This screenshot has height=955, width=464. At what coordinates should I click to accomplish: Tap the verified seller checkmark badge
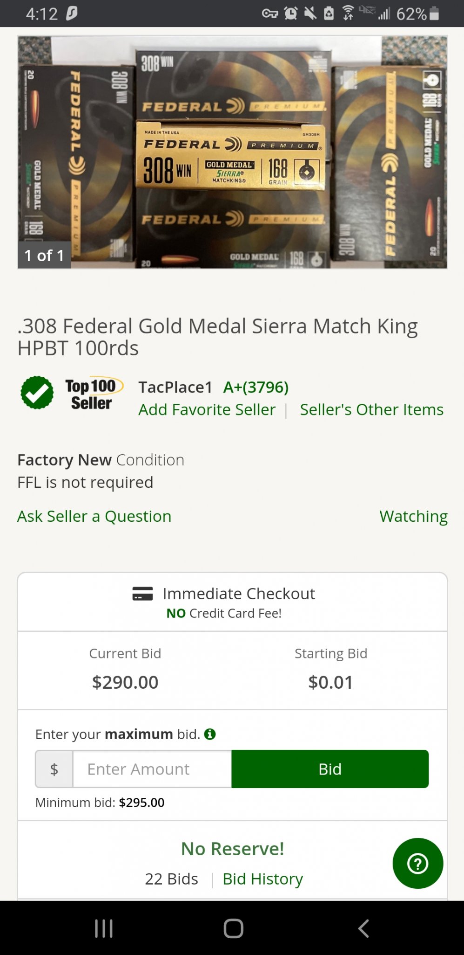pyautogui.click(x=37, y=393)
